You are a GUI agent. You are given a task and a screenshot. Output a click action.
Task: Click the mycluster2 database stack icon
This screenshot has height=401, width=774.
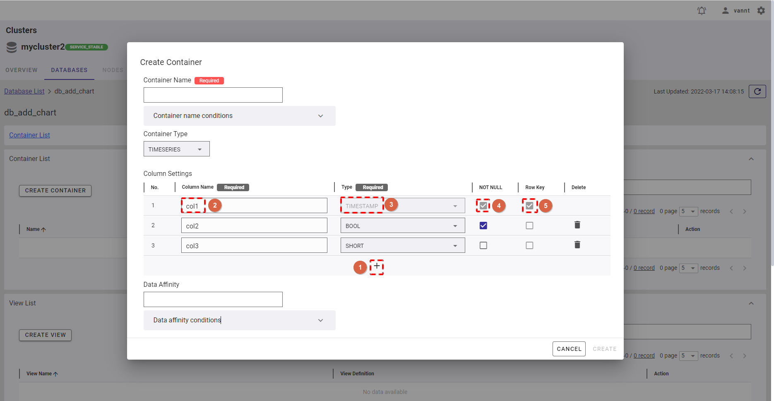click(12, 47)
